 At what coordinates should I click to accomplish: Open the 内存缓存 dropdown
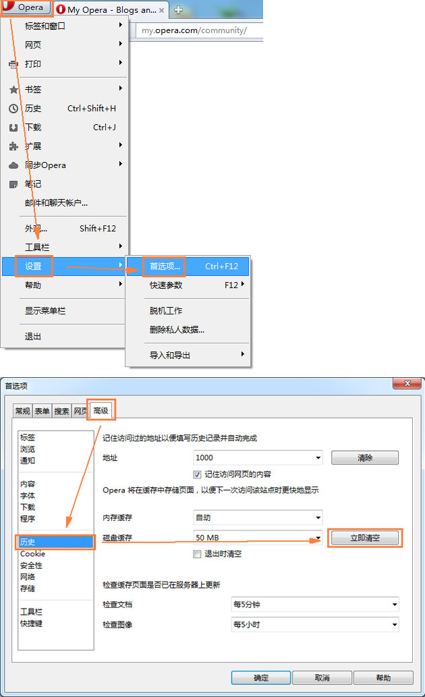click(x=258, y=518)
